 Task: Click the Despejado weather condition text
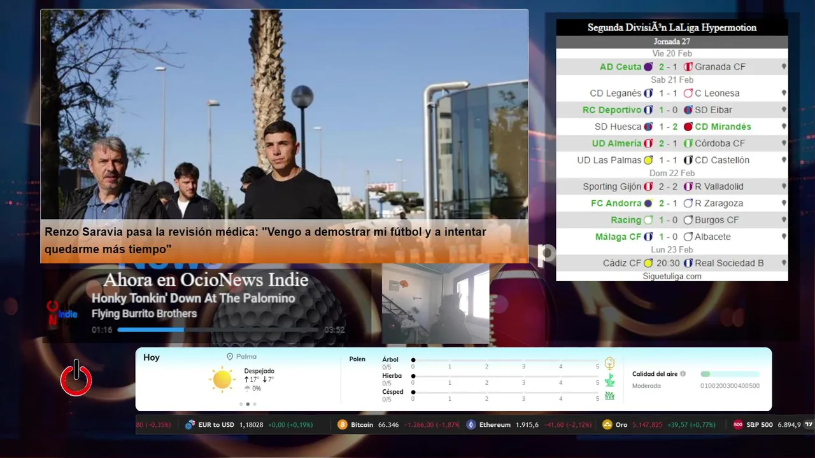click(259, 371)
